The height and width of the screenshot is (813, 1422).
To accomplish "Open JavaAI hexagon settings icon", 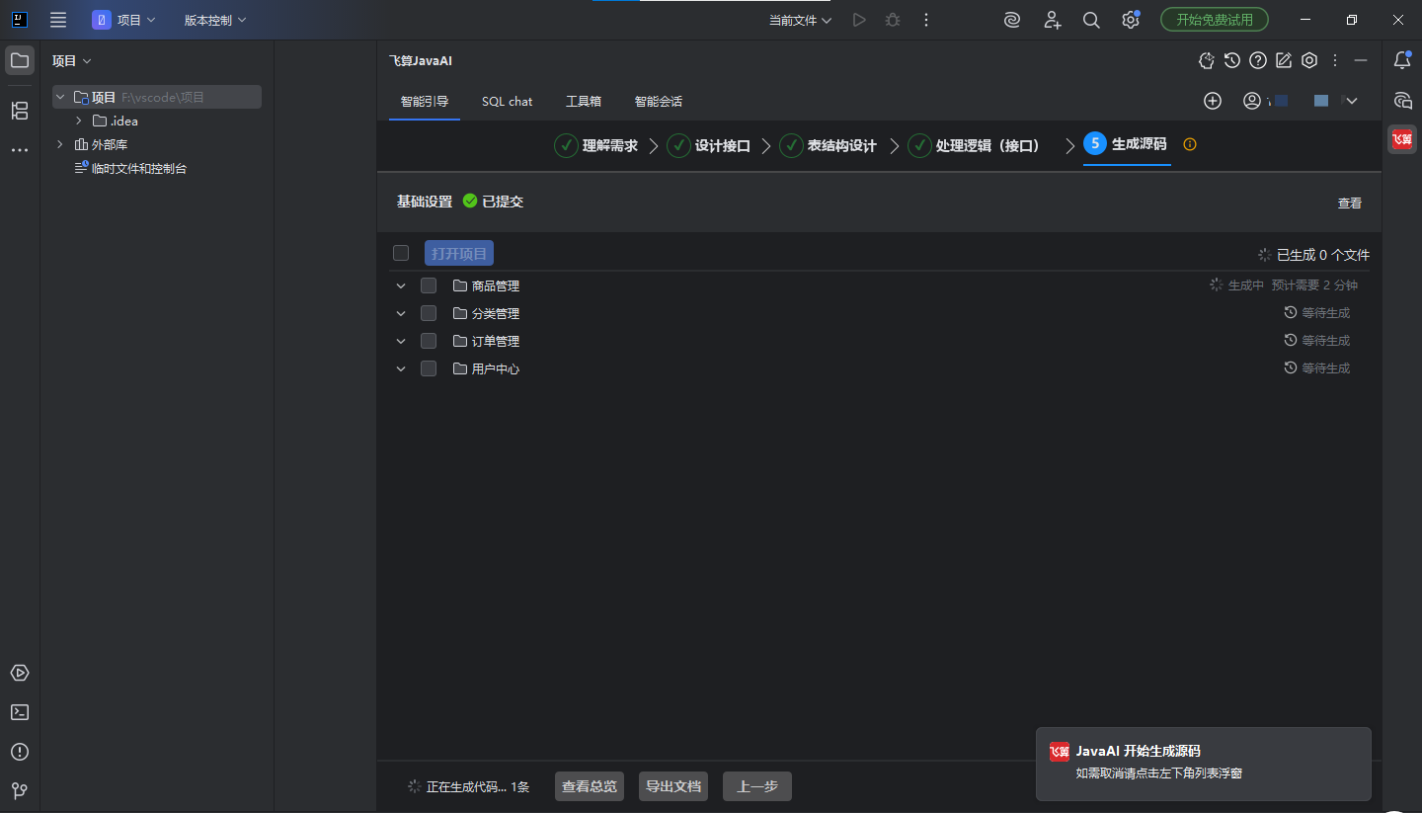I will (x=1309, y=60).
